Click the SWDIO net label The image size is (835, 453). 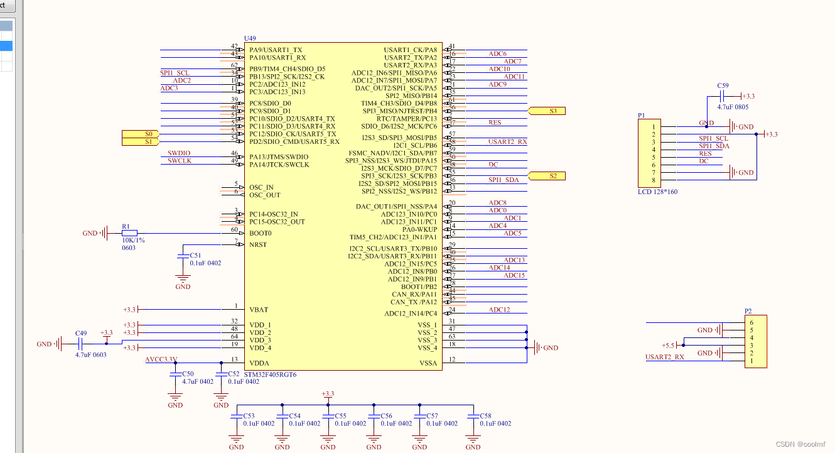(x=179, y=153)
